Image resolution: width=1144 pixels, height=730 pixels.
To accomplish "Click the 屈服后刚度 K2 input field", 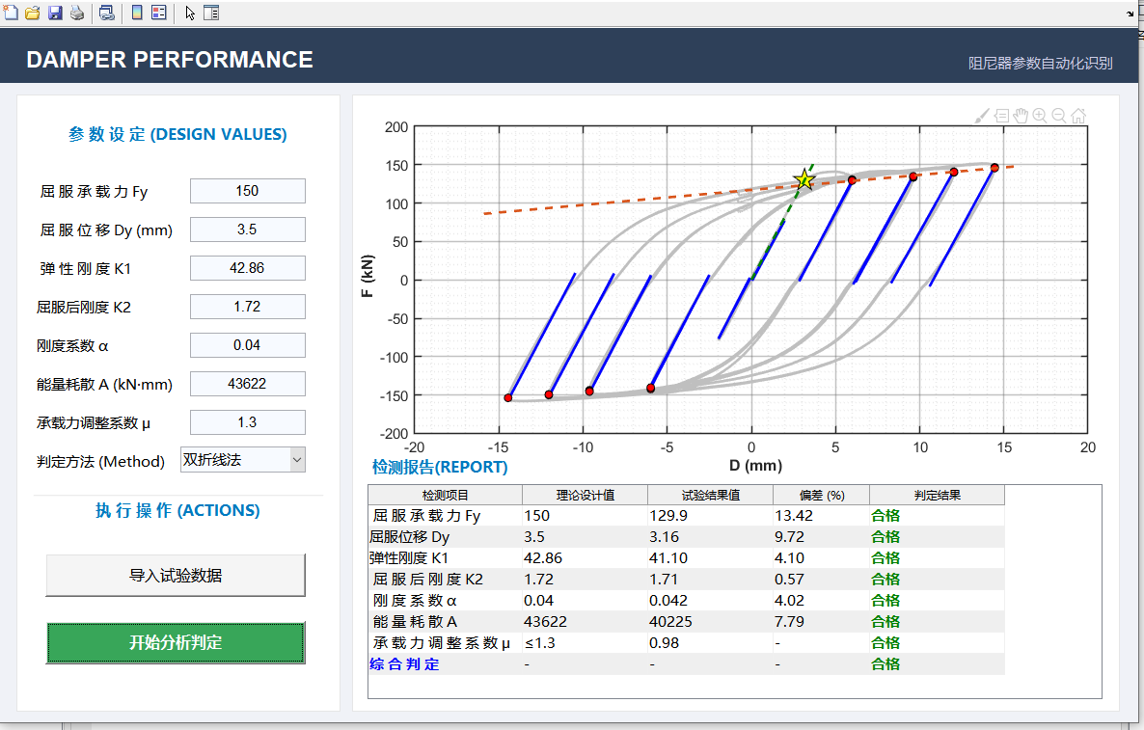I will pyautogui.click(x=247, y=307).
